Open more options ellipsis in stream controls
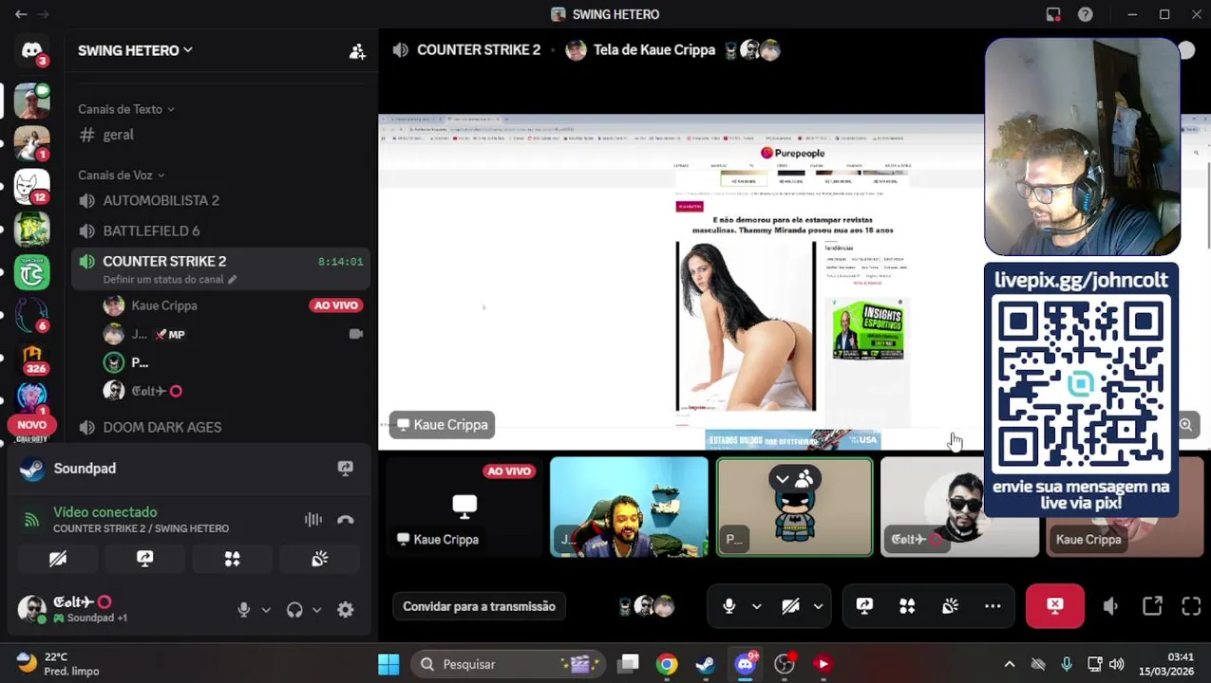 pos(993,606)
